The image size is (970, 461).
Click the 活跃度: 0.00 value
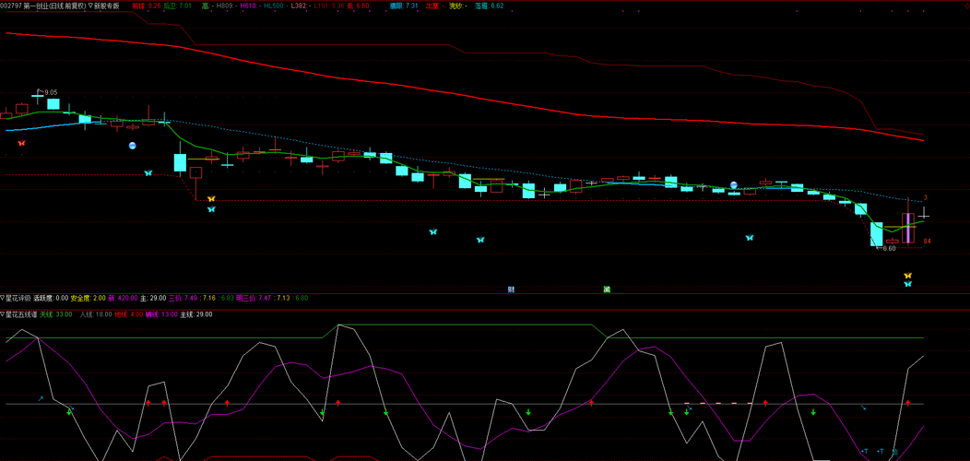(52, 298)
